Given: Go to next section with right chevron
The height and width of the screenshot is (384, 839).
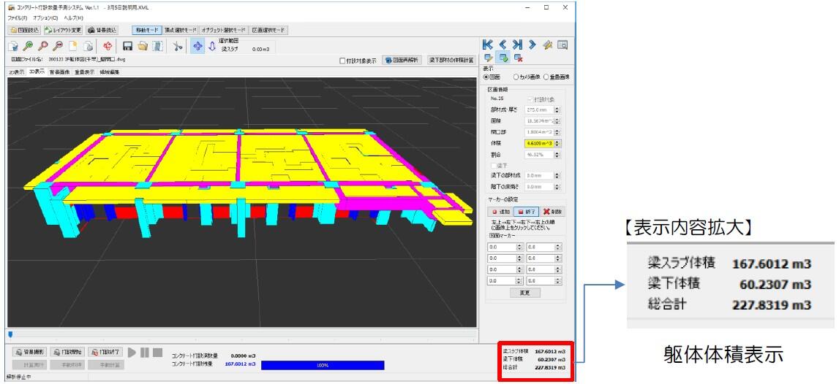Looking at the screenshot, I should tap(532, 45).
